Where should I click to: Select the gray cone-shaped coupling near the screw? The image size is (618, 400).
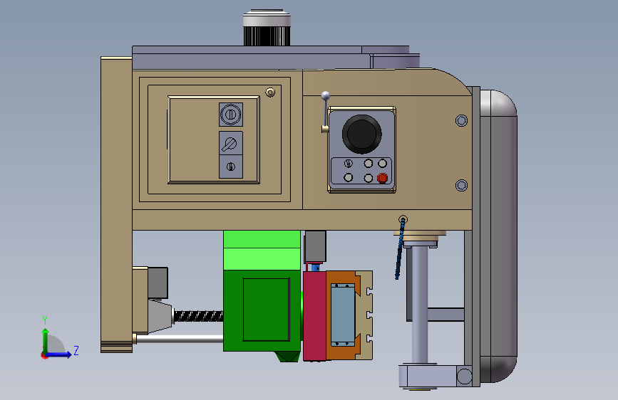(x=160, y=316)
